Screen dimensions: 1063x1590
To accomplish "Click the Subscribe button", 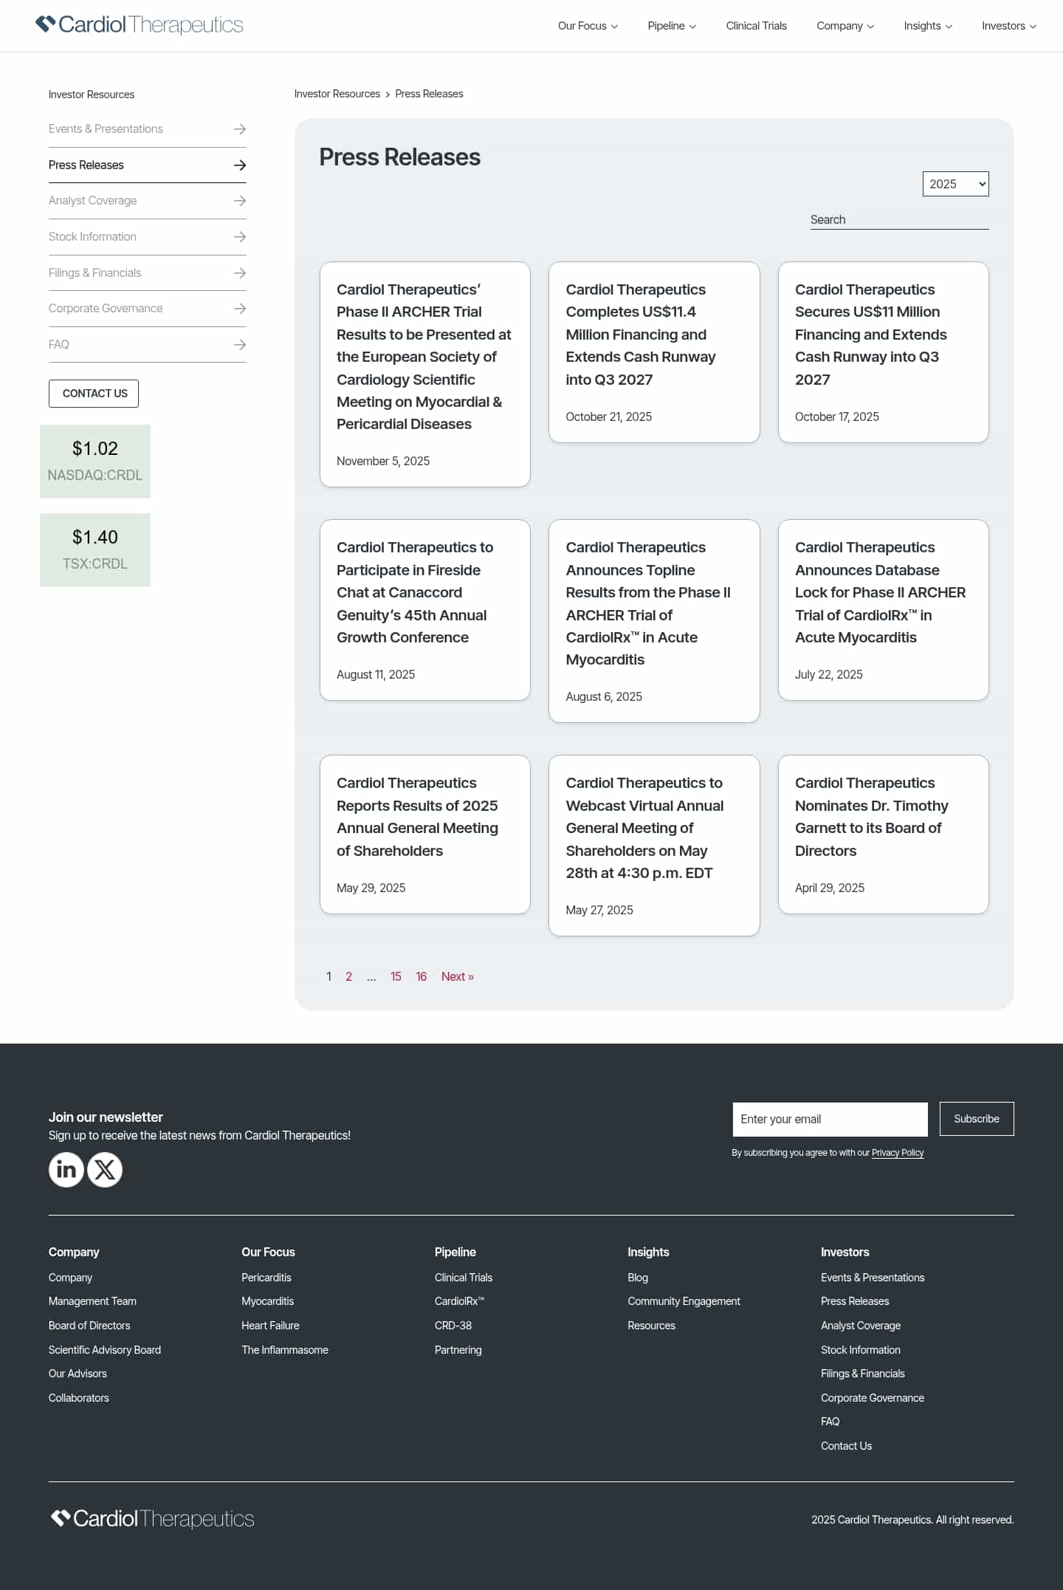I will pyautogui.click(x=977, y=1119).
